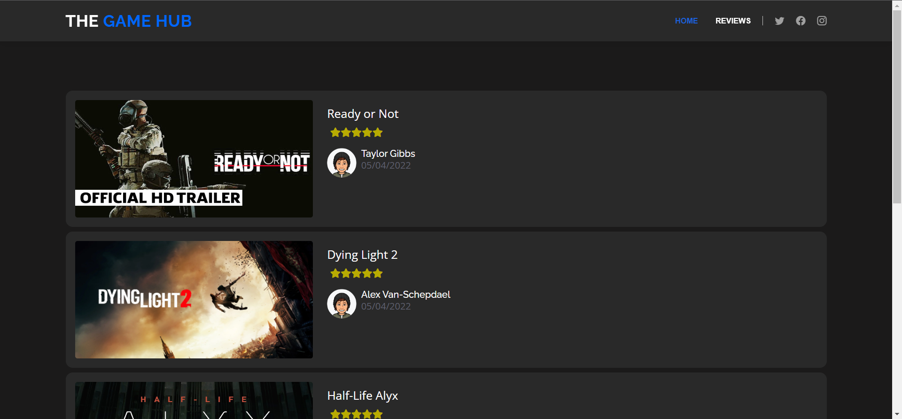Screen dimensions: 902x419
Task: Open the Instagram social icon
Action: pyautogui.click(x=822, y=21)
